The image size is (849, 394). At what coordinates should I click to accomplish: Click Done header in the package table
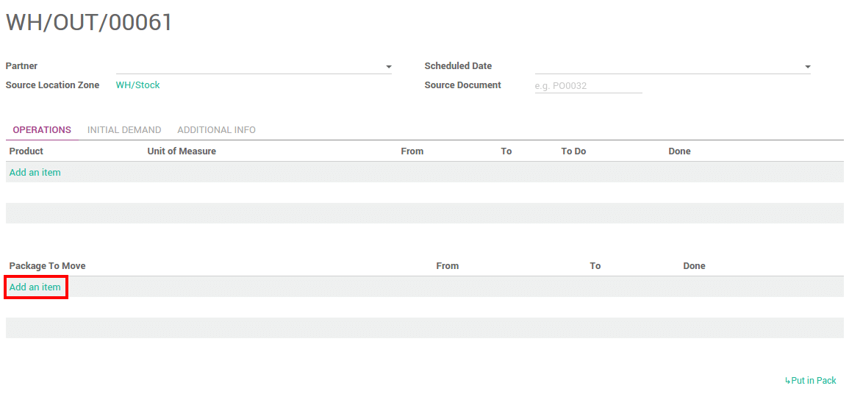pos(694,266)
